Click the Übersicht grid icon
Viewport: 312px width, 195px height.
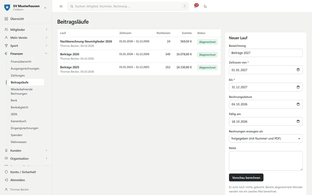(6, 19)
